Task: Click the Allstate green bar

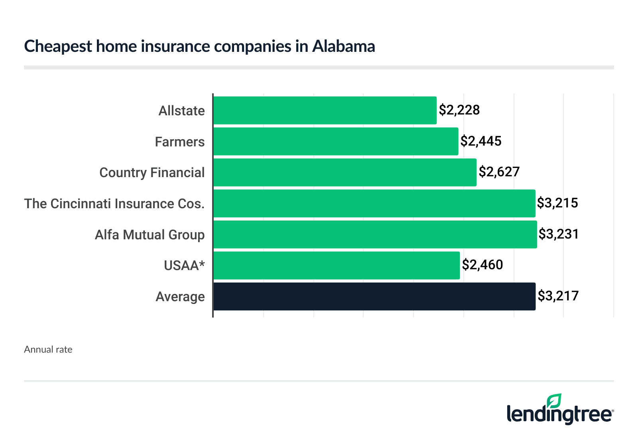Action: point(325,110)
